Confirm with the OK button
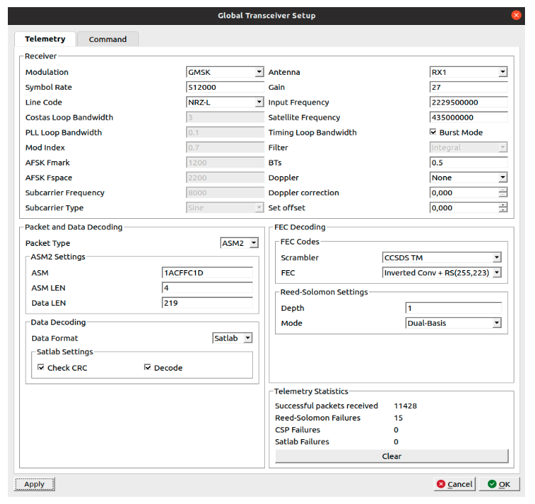 pos(499,484)
